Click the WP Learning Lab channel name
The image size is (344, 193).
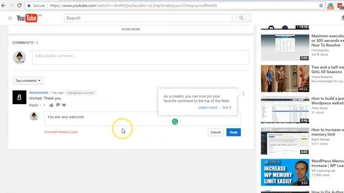click(x=323, y=170)
